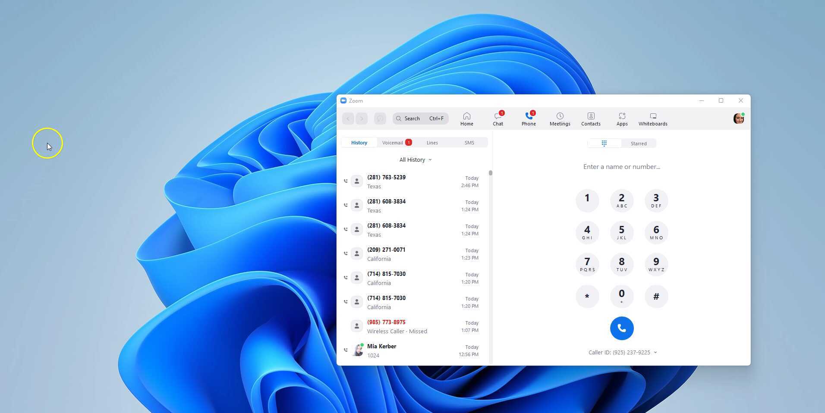This screenshot has height=413, width=825.
Task: View your Contacts
Action: pyautogui.click(x=591, y=119)
